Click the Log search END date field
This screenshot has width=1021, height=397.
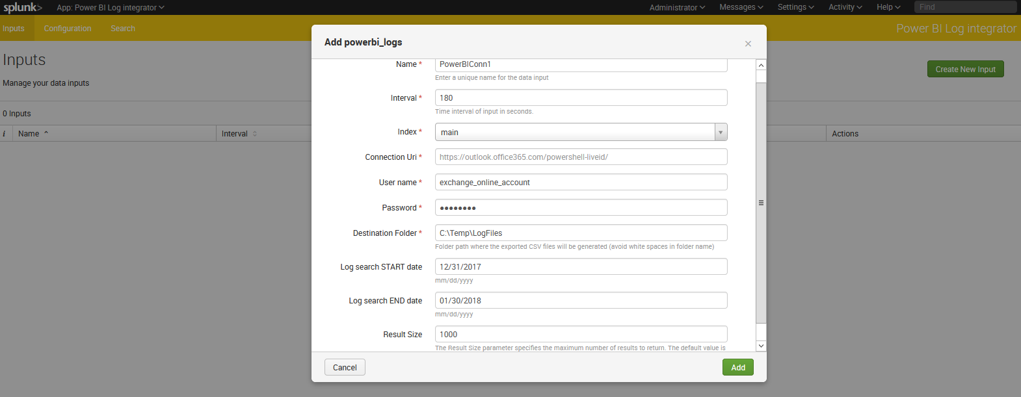[x=581, y=300]
